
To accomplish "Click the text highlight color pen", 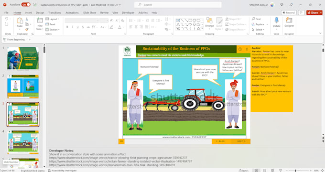I will coord(111,27).
